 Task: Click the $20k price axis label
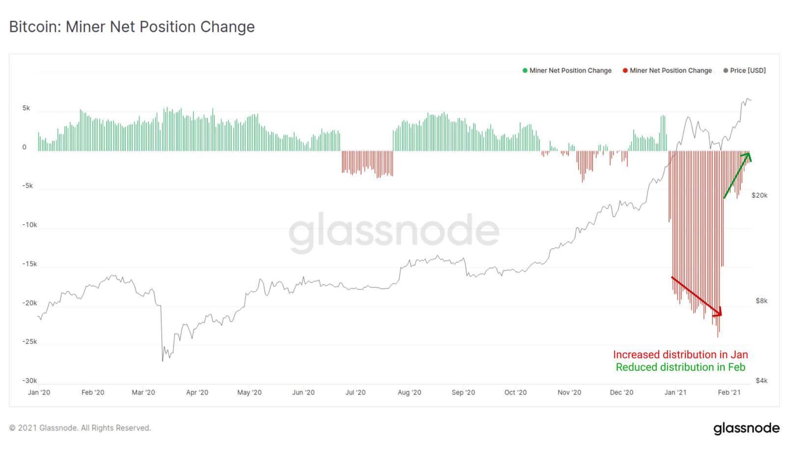(x=759, y=196)
